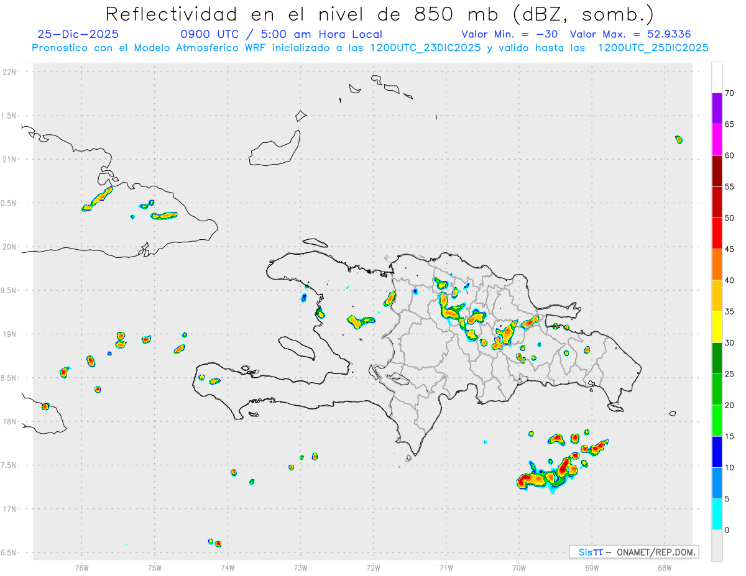Click the date label '25-Dic-2025'
746x576 pixels.
[78, 34]
